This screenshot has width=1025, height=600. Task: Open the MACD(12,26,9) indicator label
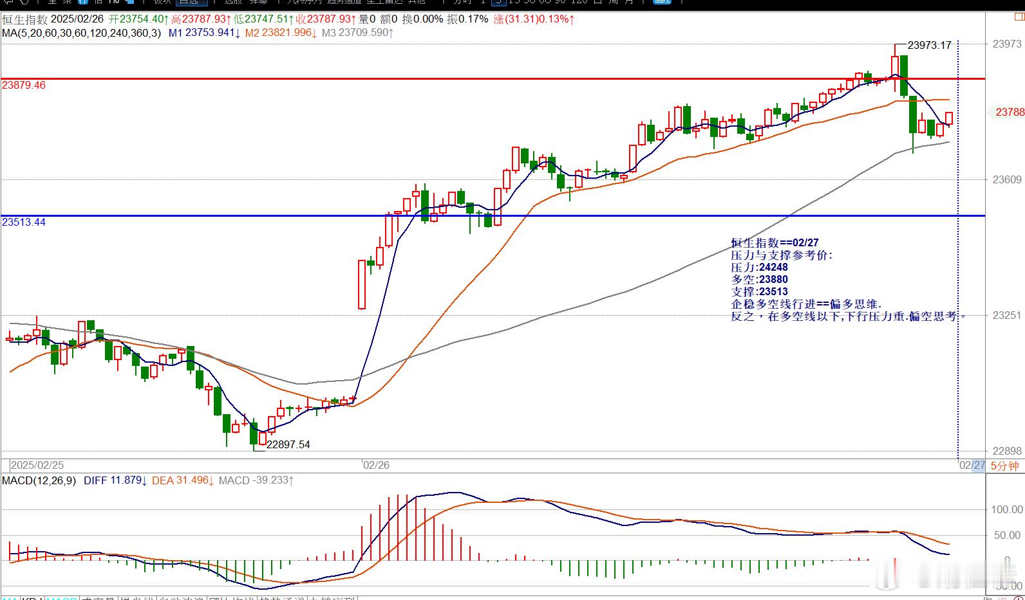pyautogui.click(x=39, y=480)
